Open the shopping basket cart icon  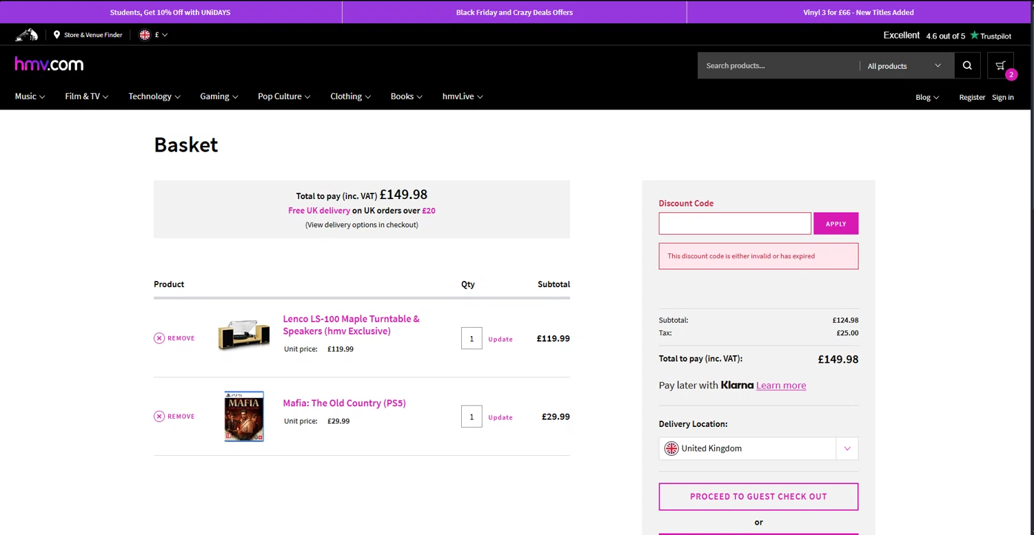[1000, 65]
